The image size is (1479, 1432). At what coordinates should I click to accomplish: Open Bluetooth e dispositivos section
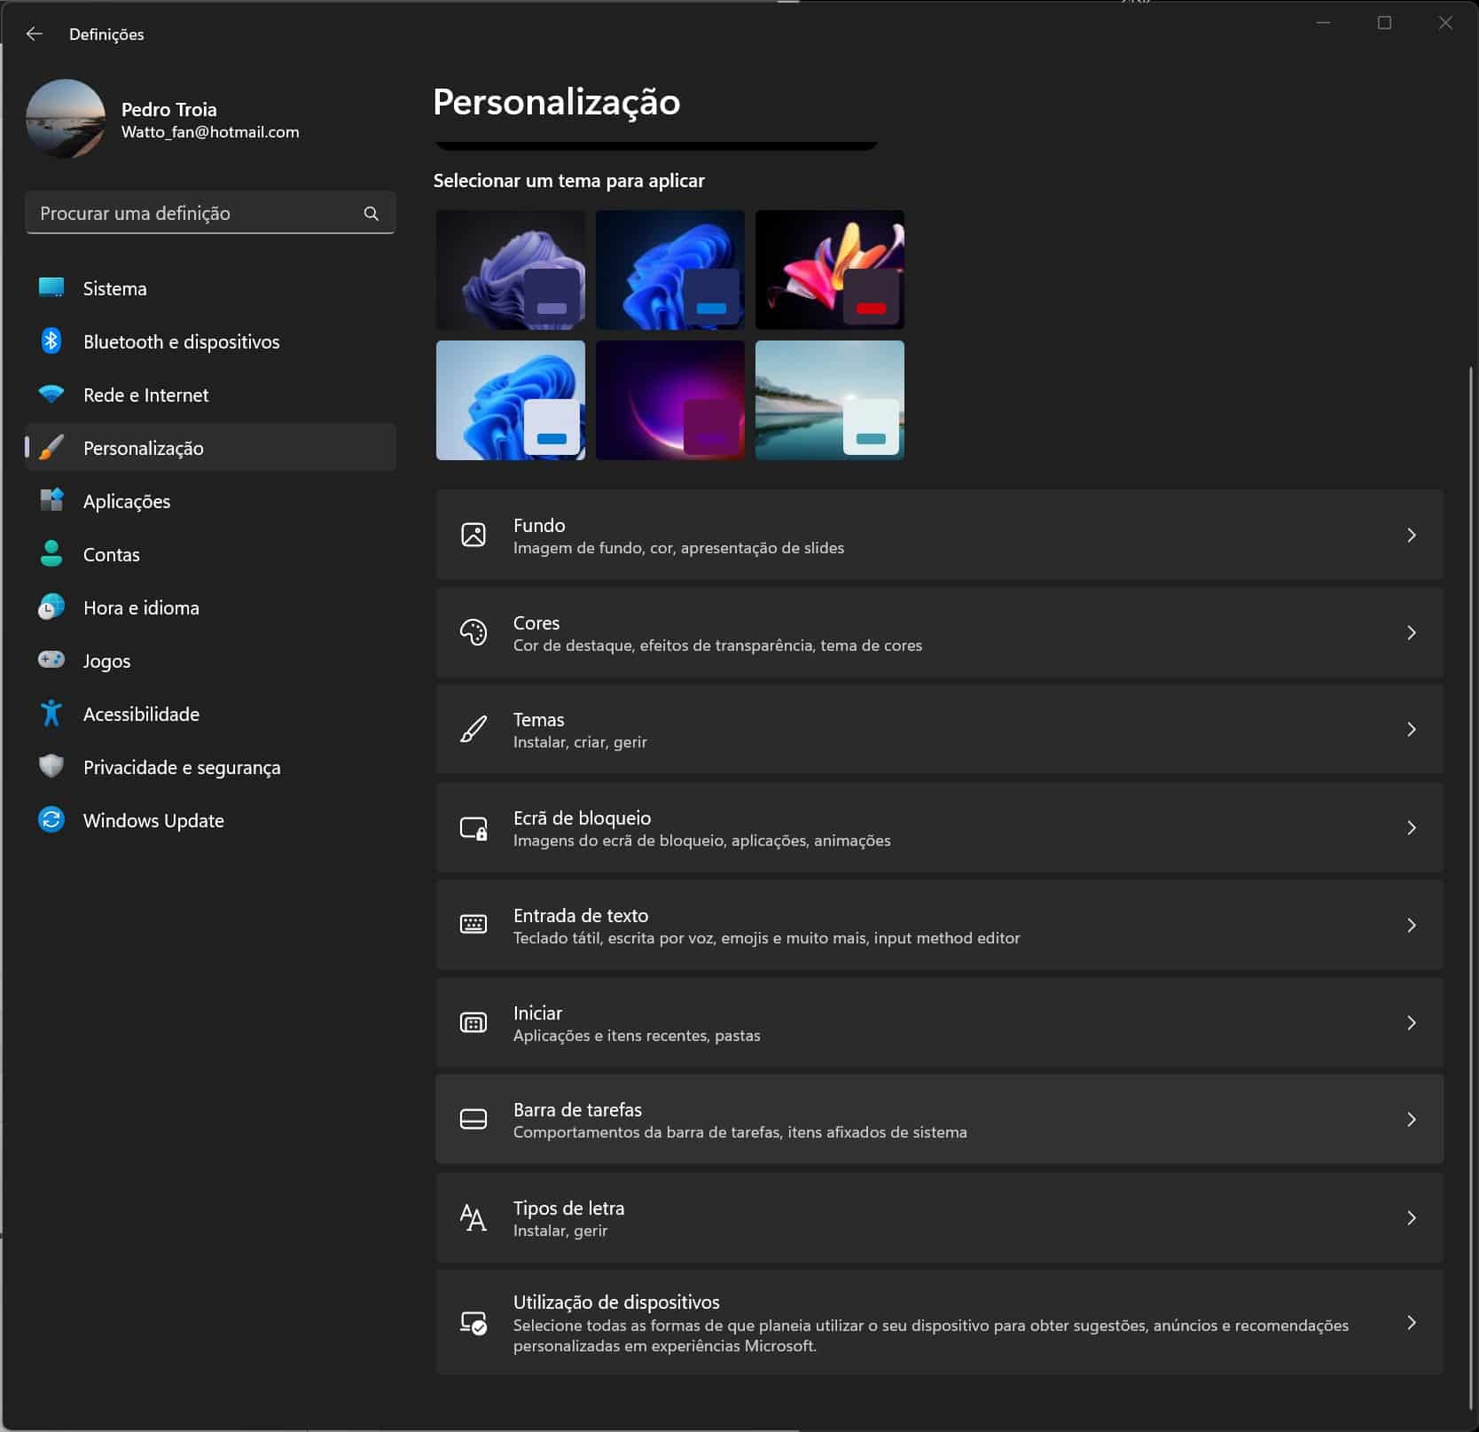click(211, 341)
